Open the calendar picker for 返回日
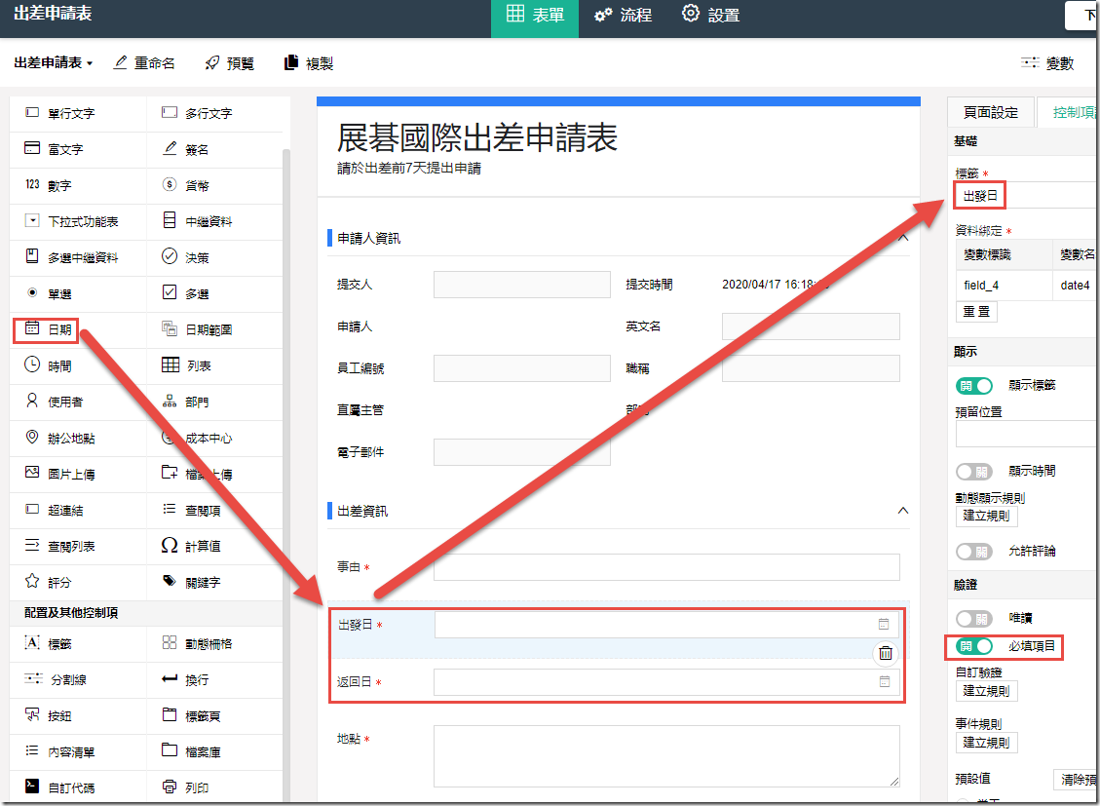1100x806 pixels. [x=885, y=682]
